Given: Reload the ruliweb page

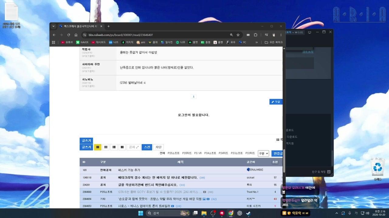Looking at the screenshot, I should click(69, 35).
